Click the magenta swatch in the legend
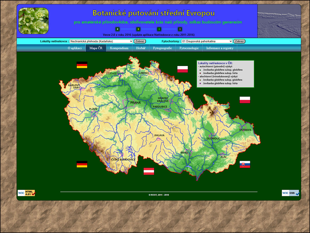Image resolution: width=310 pixels, height=233 pixels. [x=200, y=84]
